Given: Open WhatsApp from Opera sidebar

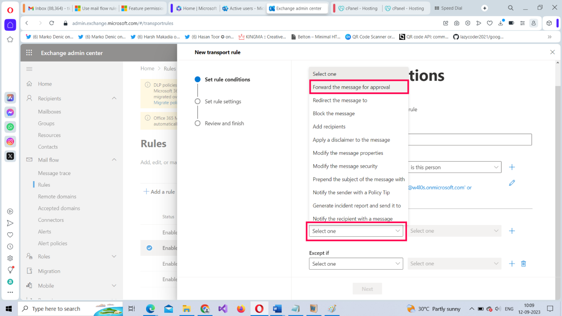Looking at the screenshot, I should click(x=10, y=127).
